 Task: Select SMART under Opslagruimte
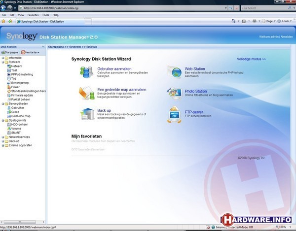(x=16, y=132)
